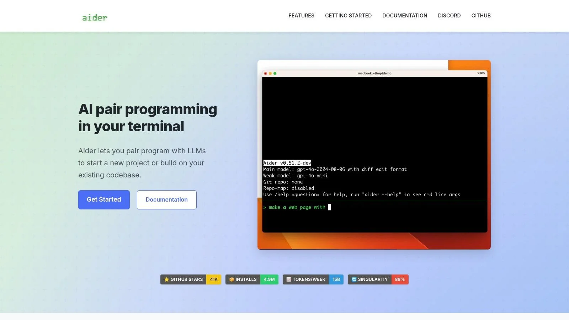Click the blue Get Started button

click(104, 199)
